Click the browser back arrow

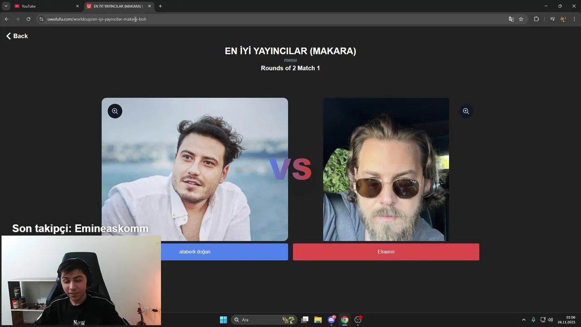[6, 19]
